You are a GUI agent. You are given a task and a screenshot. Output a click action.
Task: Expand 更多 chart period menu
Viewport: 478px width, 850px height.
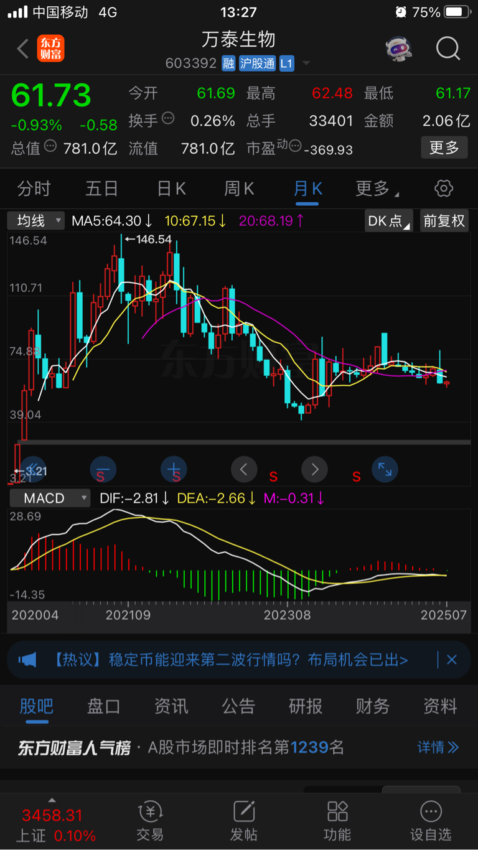377,189
